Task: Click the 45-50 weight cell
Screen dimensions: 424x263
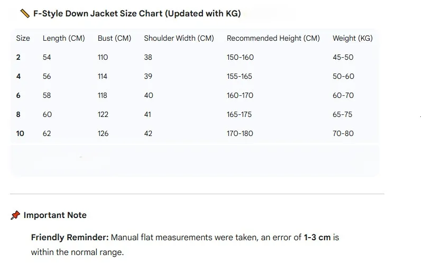Action: [x=343, y=57]
